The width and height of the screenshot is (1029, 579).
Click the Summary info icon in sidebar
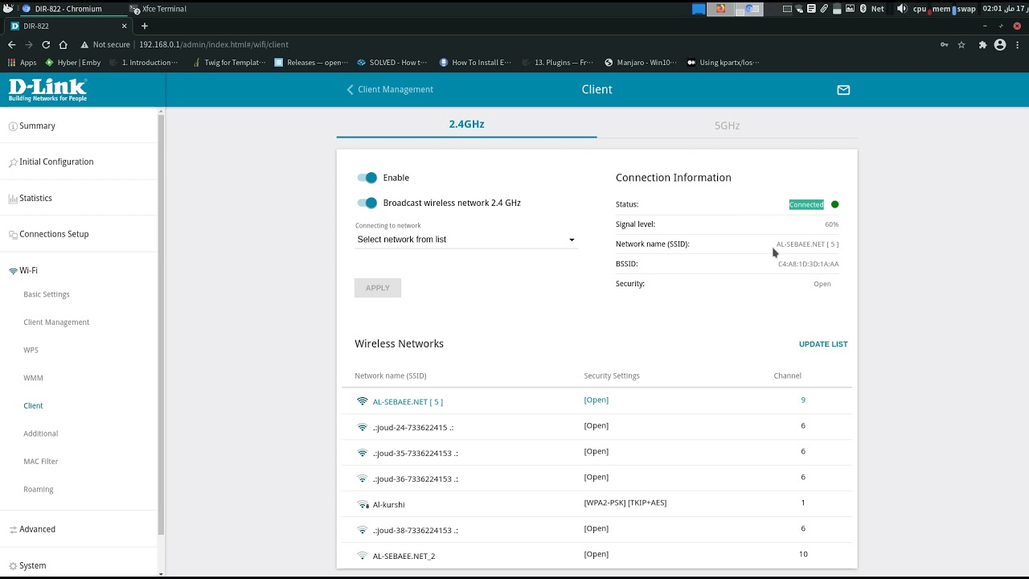pyautogui.click(x=13, y=126)
